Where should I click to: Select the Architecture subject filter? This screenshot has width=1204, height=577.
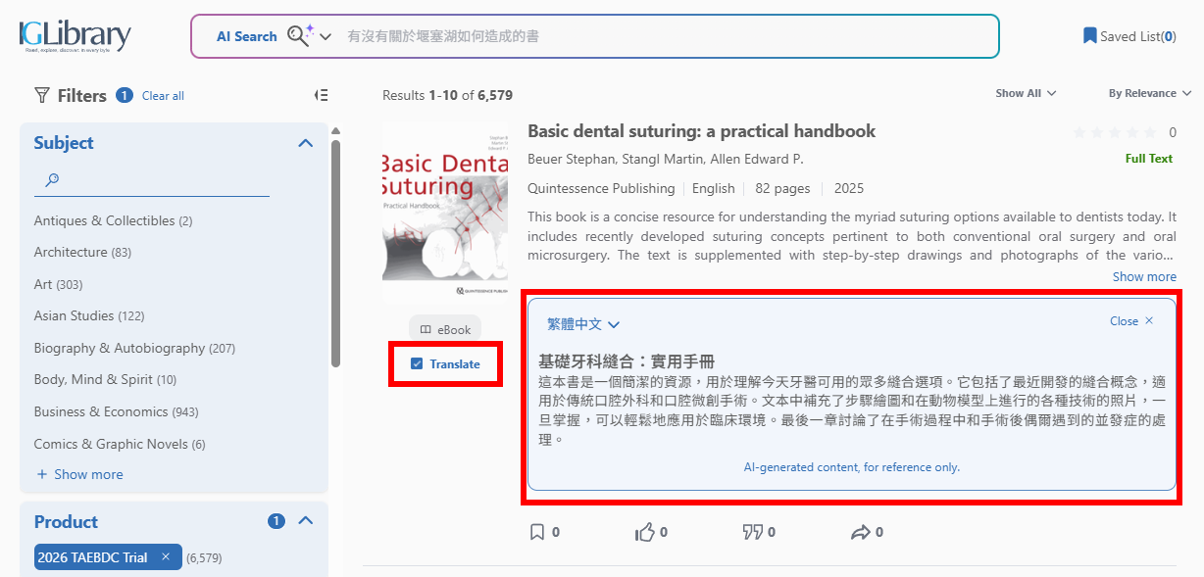pyautogui.click(x=71, y=253)
